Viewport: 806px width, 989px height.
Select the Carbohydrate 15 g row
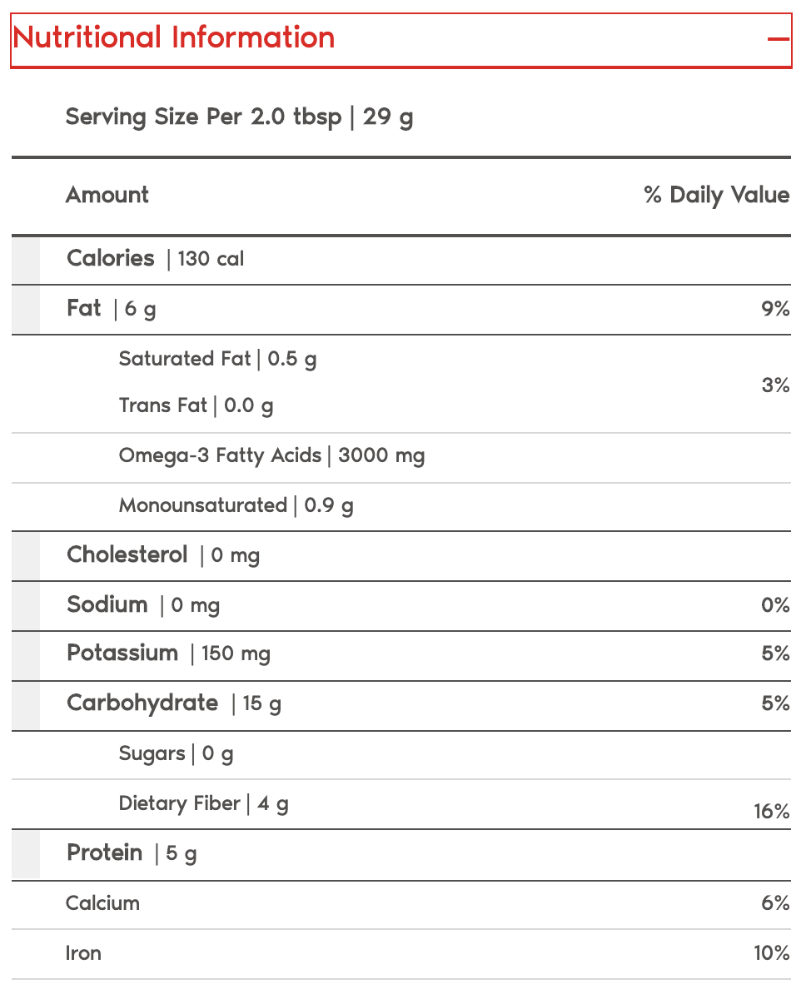coord(174,703)
